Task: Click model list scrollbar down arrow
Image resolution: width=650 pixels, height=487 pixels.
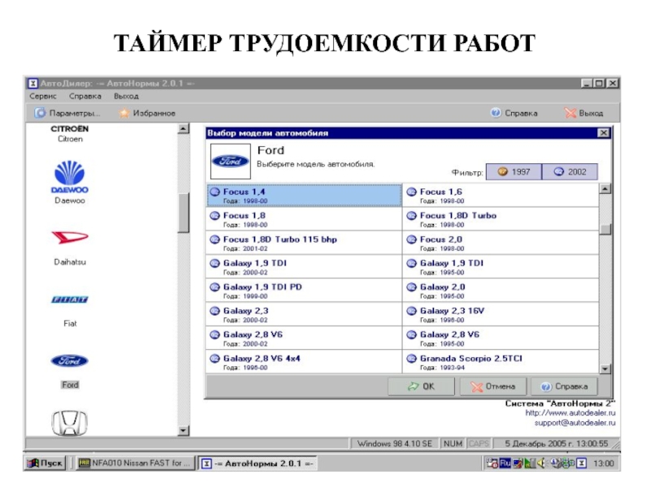Action: [605, 368]
